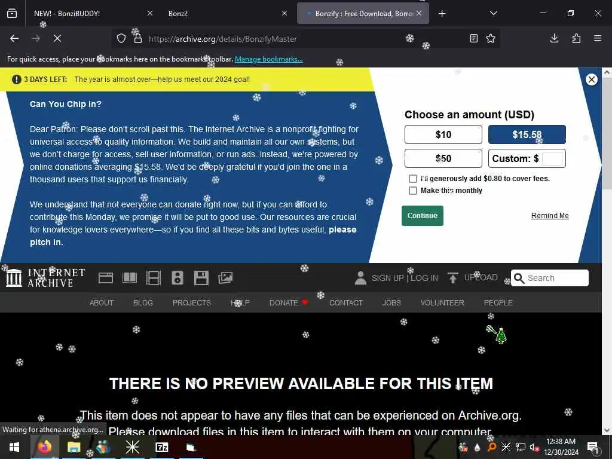This screenshot has width=612, height=459.
Task: Open the Video film icon
Action: [154, 278]
